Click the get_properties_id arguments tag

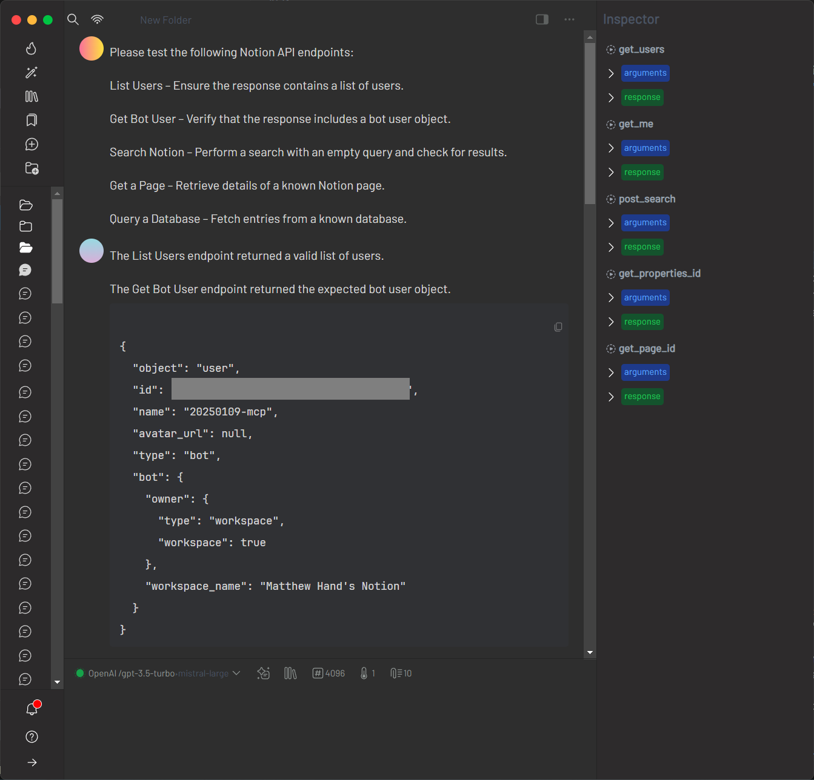[645, 298]
